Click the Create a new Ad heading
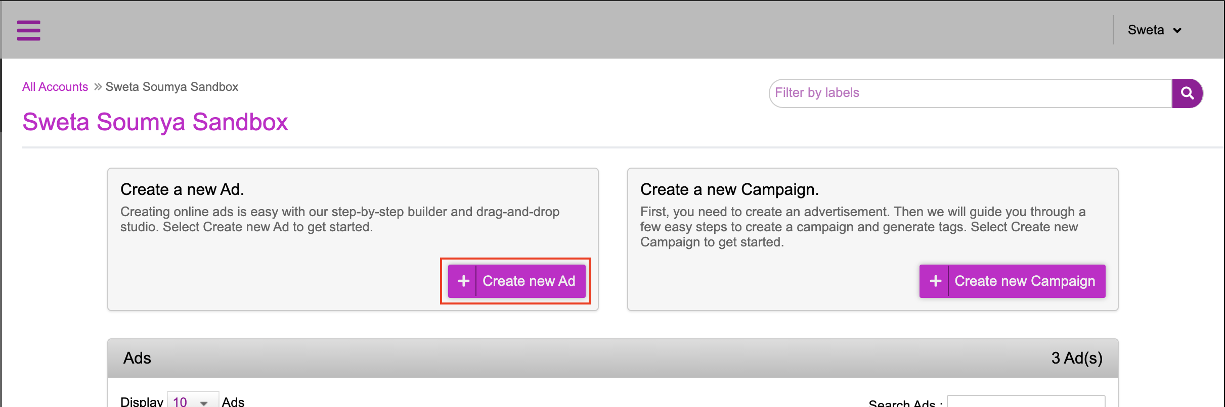This screenshot has height=407, width=1225. 182,189
